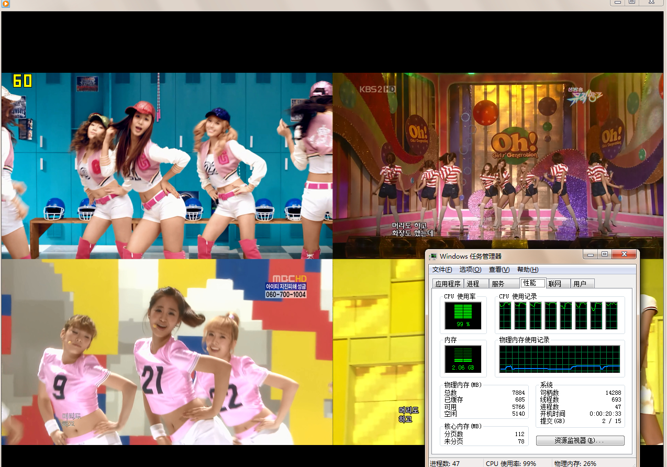The width and height of the screenshot is (667, 467).
Task: Open the 资源监视器(R)... button
Action: tap(580, 441)
